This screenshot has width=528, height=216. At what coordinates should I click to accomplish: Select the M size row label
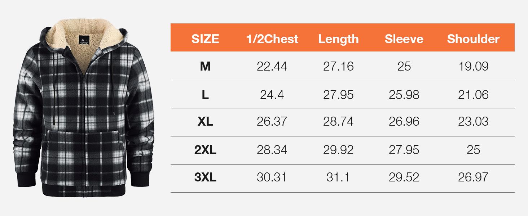(x=205, y=66)
